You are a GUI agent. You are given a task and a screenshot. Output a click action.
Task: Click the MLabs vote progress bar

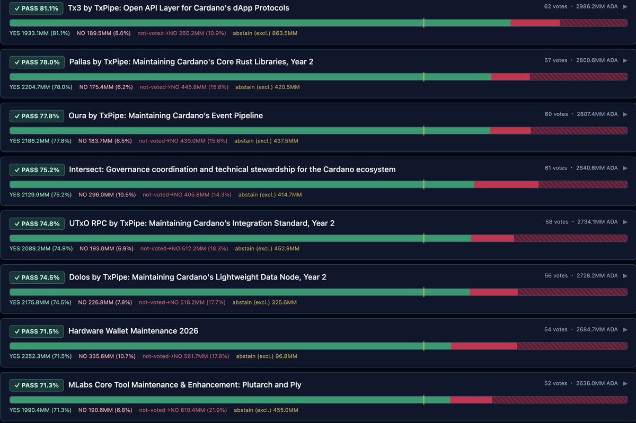319,400
